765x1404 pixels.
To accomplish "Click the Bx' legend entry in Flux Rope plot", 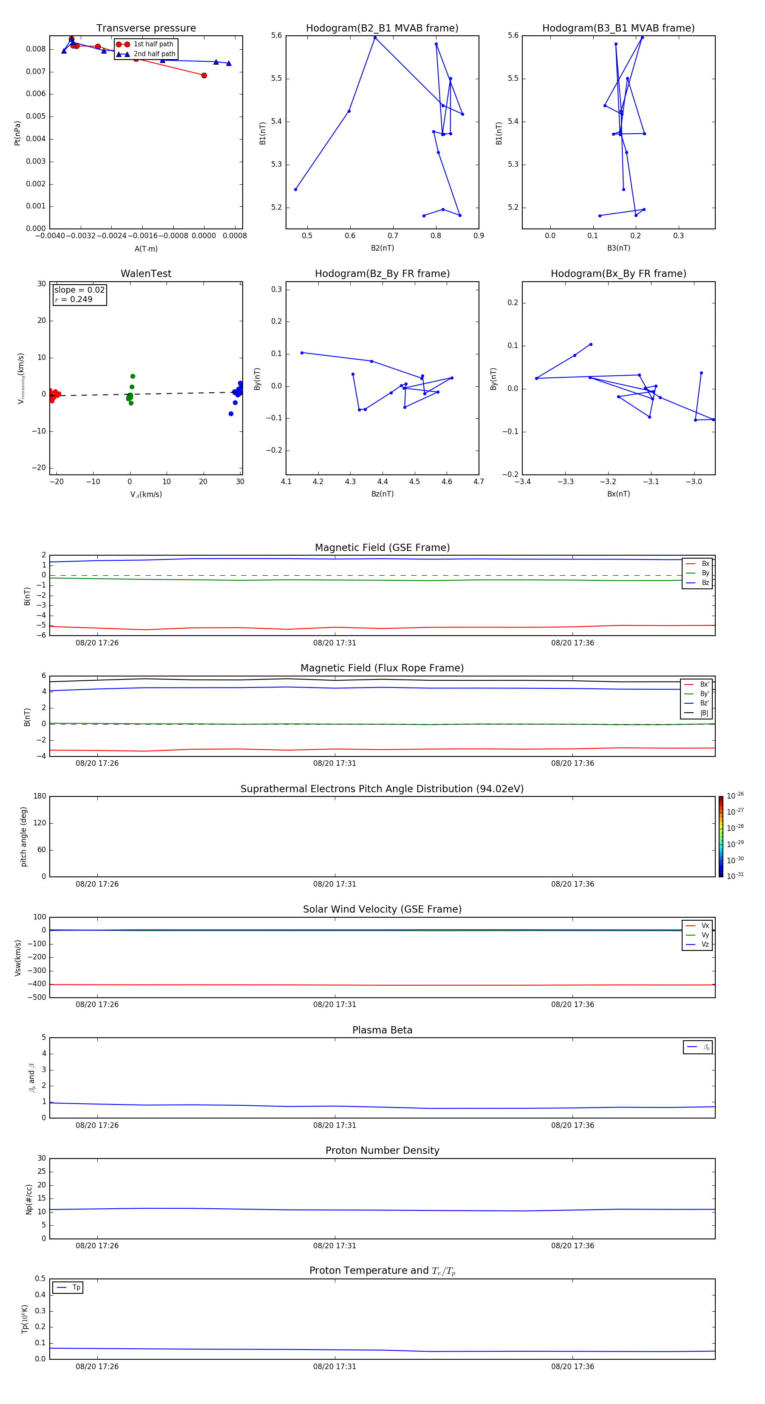I will click(697, 685).
